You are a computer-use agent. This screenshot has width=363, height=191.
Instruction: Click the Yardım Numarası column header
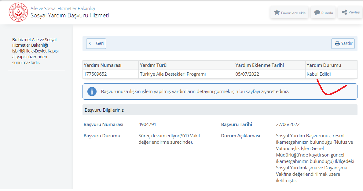click(102, 65)
